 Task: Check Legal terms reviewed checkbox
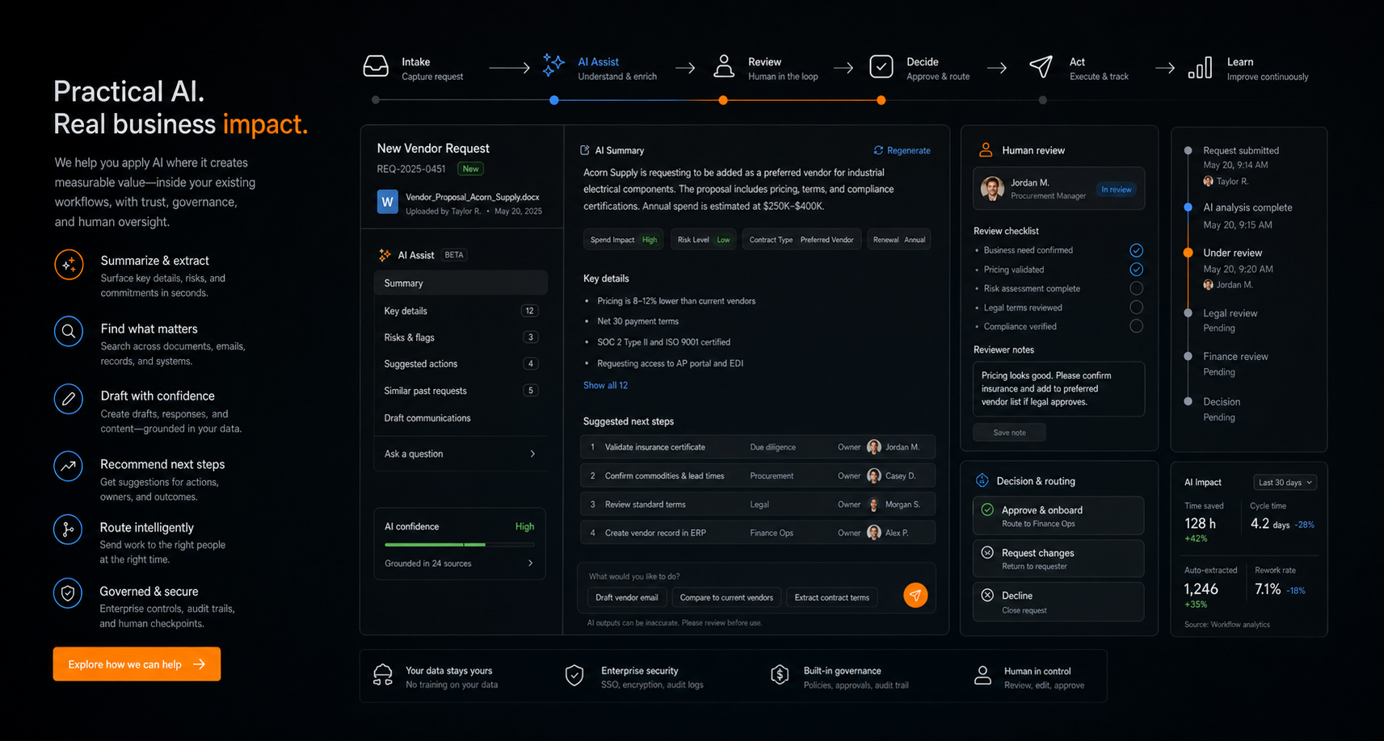click(x=1136, y=307)
